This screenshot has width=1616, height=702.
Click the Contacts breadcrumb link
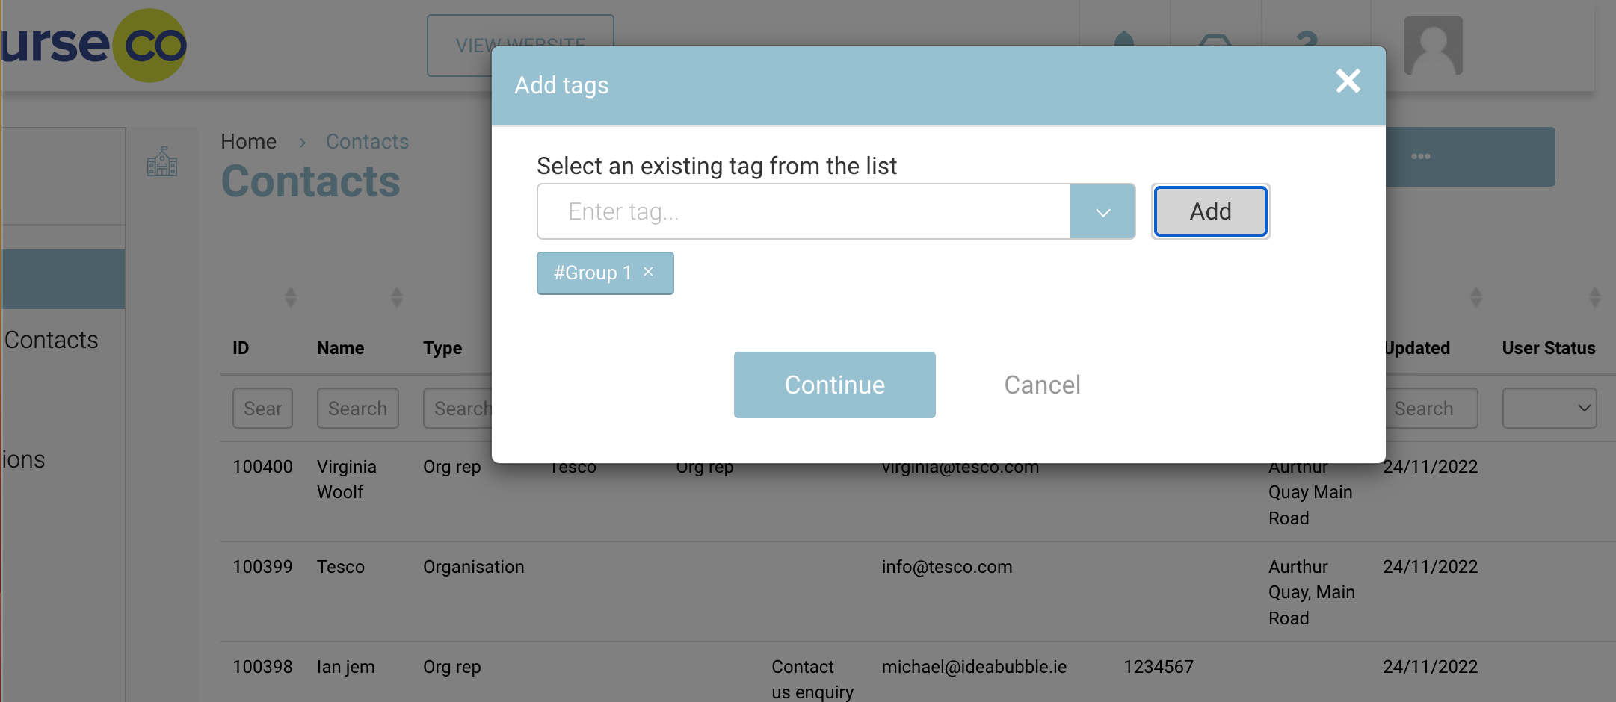pos(367,142)
